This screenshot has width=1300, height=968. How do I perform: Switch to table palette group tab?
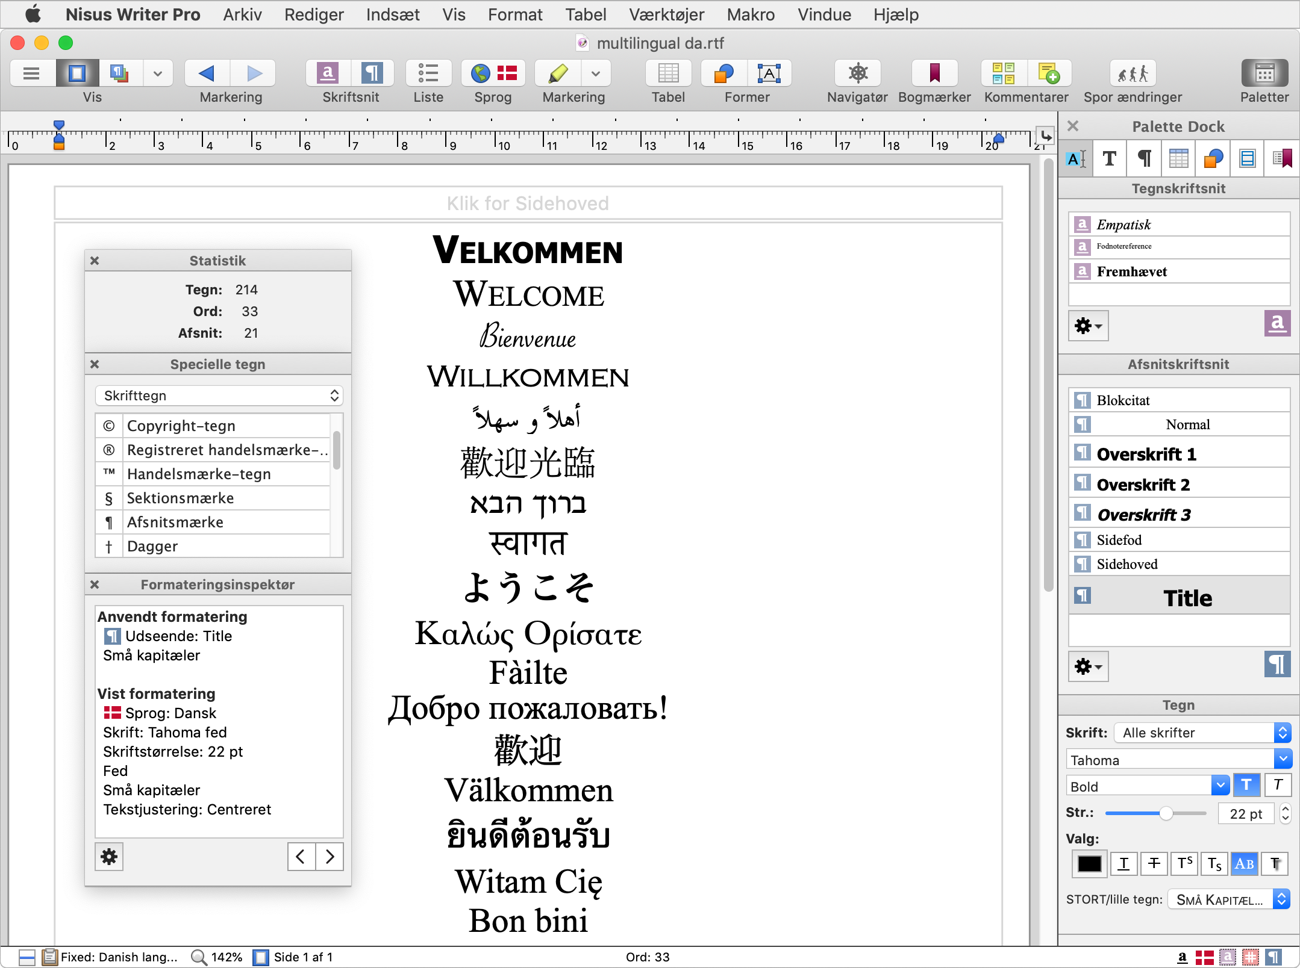1178,158
